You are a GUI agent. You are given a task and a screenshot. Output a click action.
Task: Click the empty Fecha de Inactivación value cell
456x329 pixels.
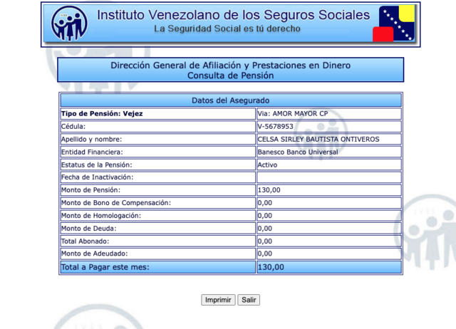click(329, 177)
